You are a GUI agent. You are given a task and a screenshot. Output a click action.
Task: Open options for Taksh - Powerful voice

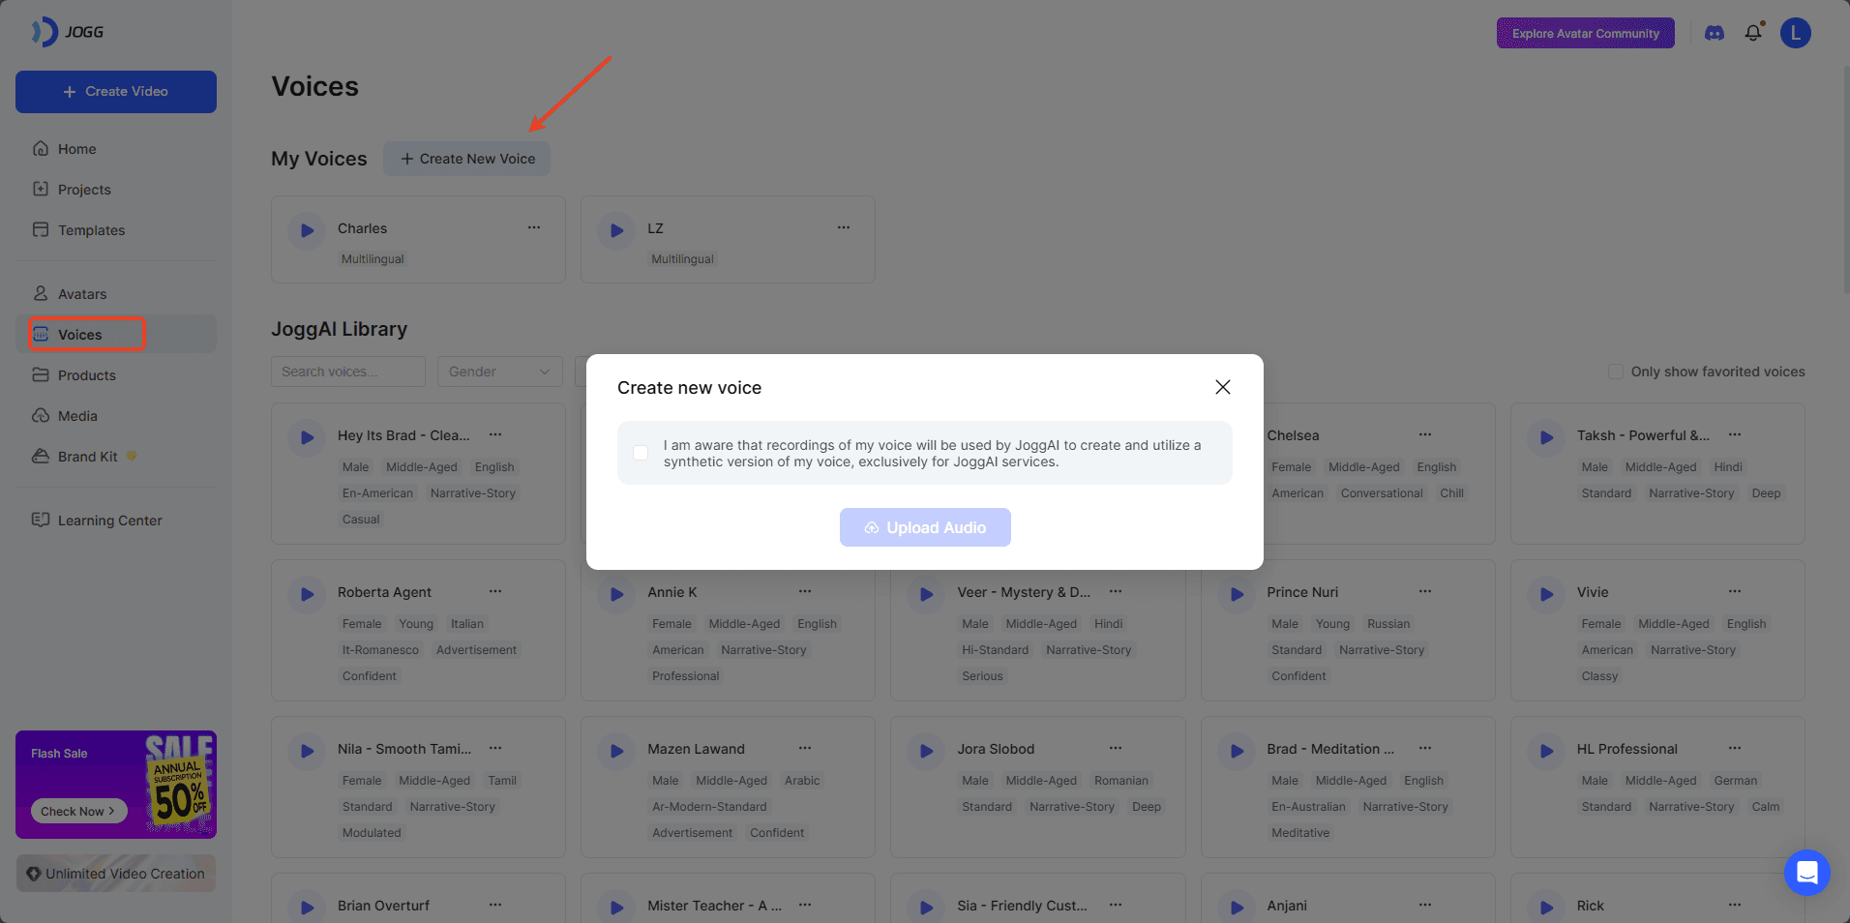[1735, 434]
